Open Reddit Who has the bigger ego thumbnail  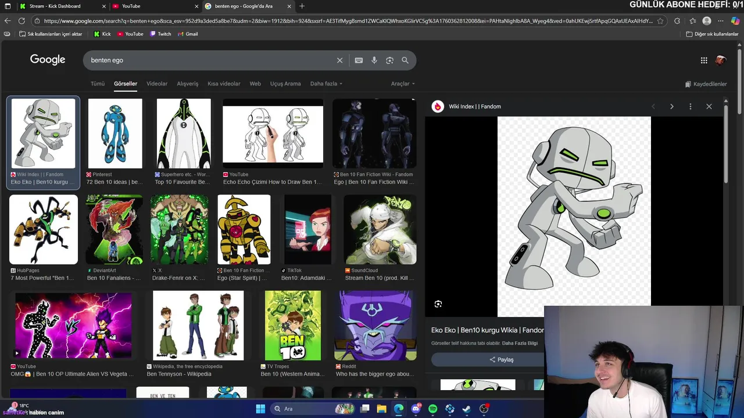tap(375, 326)
